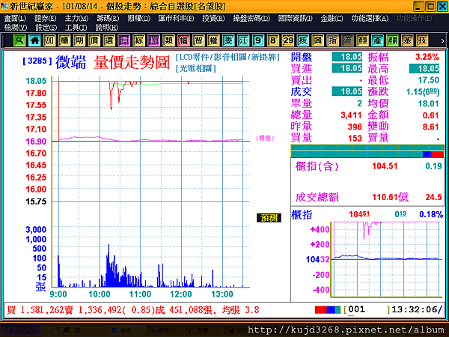Click the 櫃指 mini index chart
This screenshot has height=337, width=449.
click(x=386, y=259)
